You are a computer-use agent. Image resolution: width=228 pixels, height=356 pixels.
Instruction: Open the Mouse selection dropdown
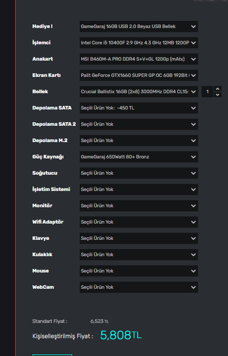(139, 271)
